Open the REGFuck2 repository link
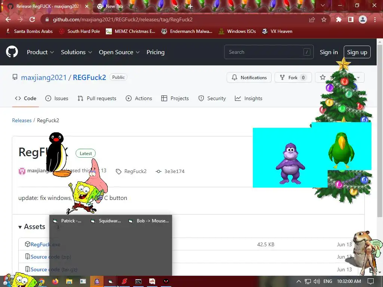The image size is (383, 287). click(x=89, y=77)
